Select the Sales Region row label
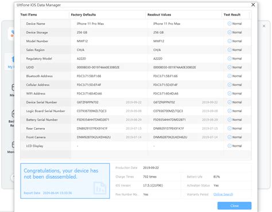 coord(36,50)
